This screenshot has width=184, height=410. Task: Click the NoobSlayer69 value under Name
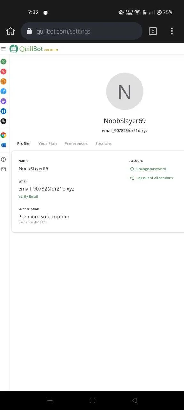click(33, 168)
